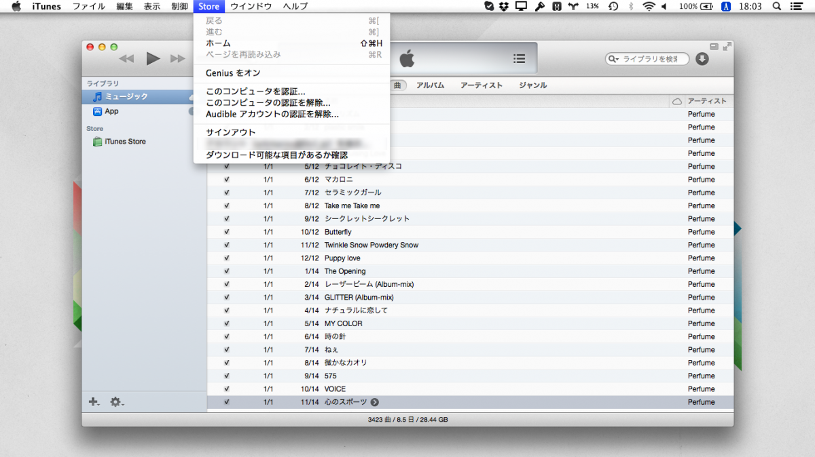Click the Dropbox icon in the menu bar
The width and height of the screenshot is (815, 457).
[502, 6]
